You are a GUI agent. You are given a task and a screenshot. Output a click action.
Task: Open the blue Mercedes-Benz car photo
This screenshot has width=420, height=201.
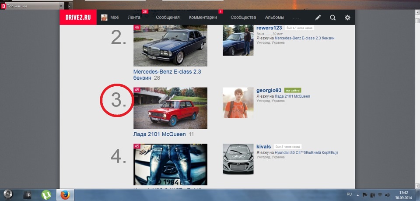[170, 46]
